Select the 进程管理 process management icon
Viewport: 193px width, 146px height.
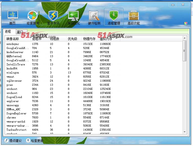point(114,17)
